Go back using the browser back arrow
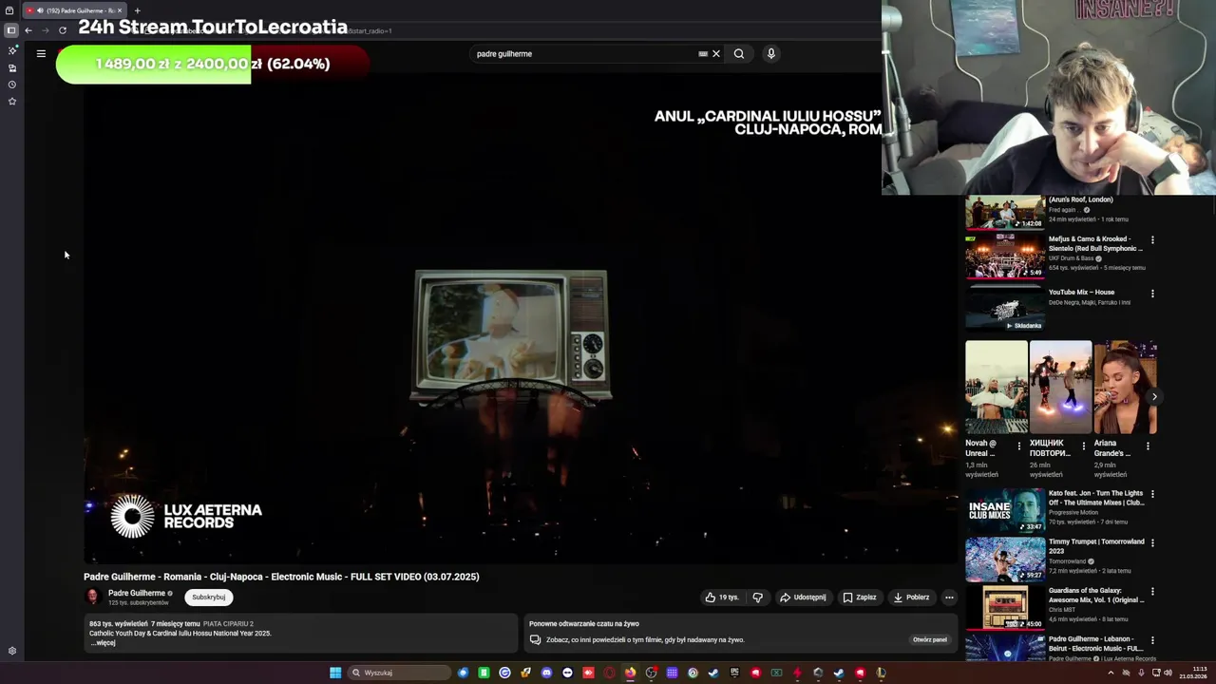Screen dimensions: 1216x684 click(x=28, y=30)
